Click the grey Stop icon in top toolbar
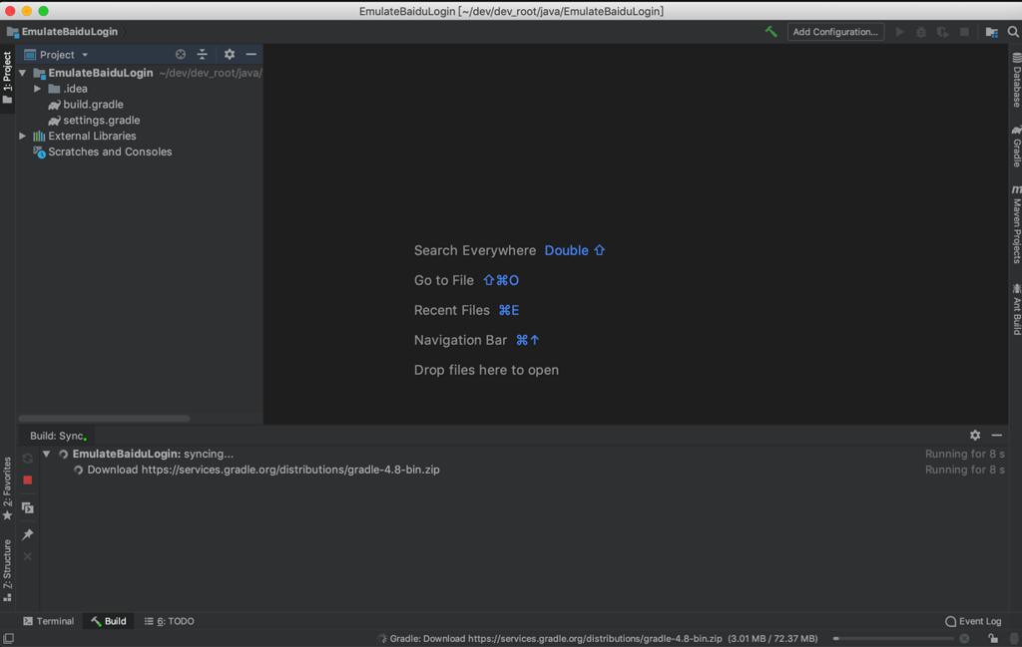Viewport: 1022px width, 647px height. (x=964, y=32)
